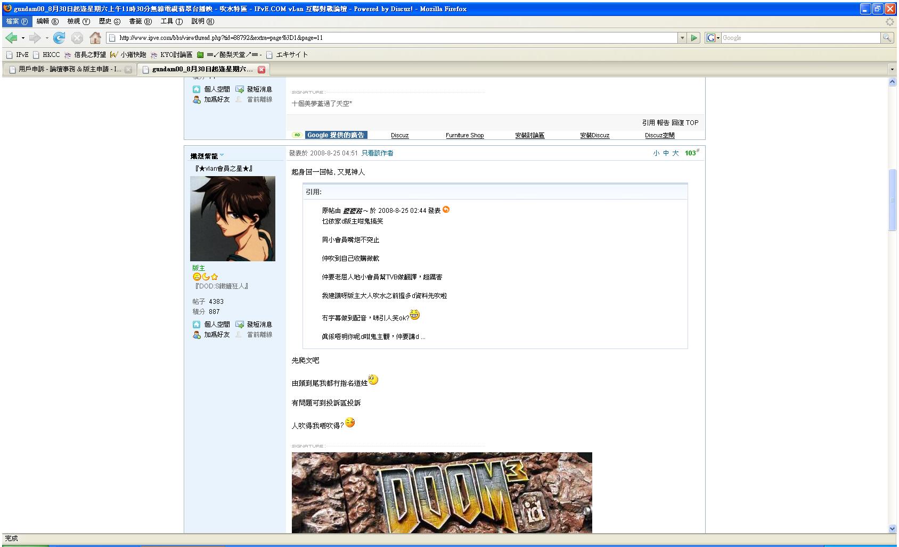Open the 書籤 menu

pos(141,21)
